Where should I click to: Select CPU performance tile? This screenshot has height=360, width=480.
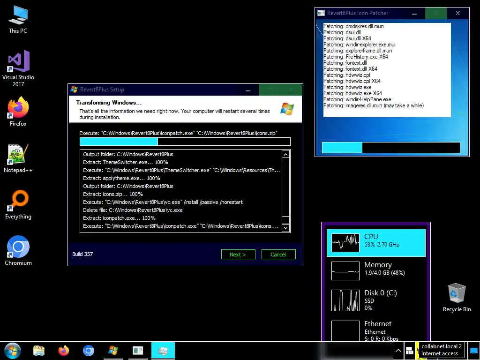click(x=376, y=243)
